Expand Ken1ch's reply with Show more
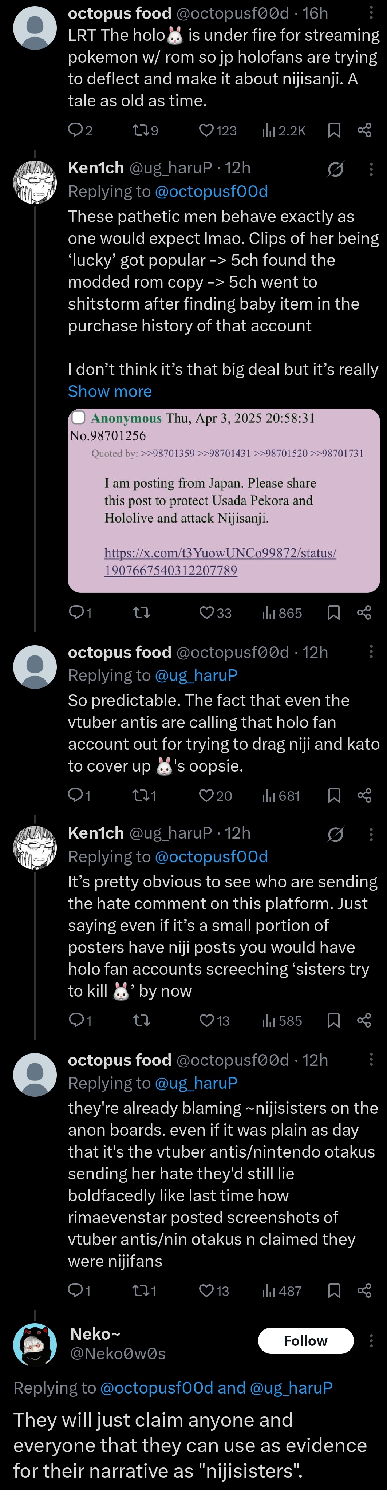 click(110, 391)
